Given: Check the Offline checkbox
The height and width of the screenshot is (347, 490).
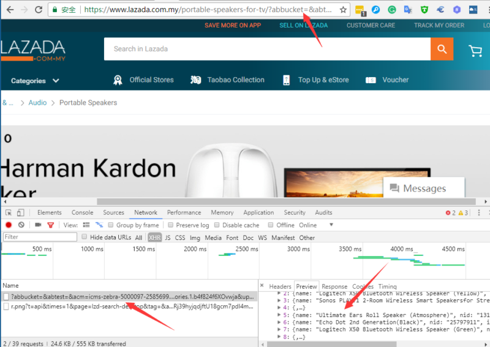Looking at the screenshot, I should [x=271, y=225].
